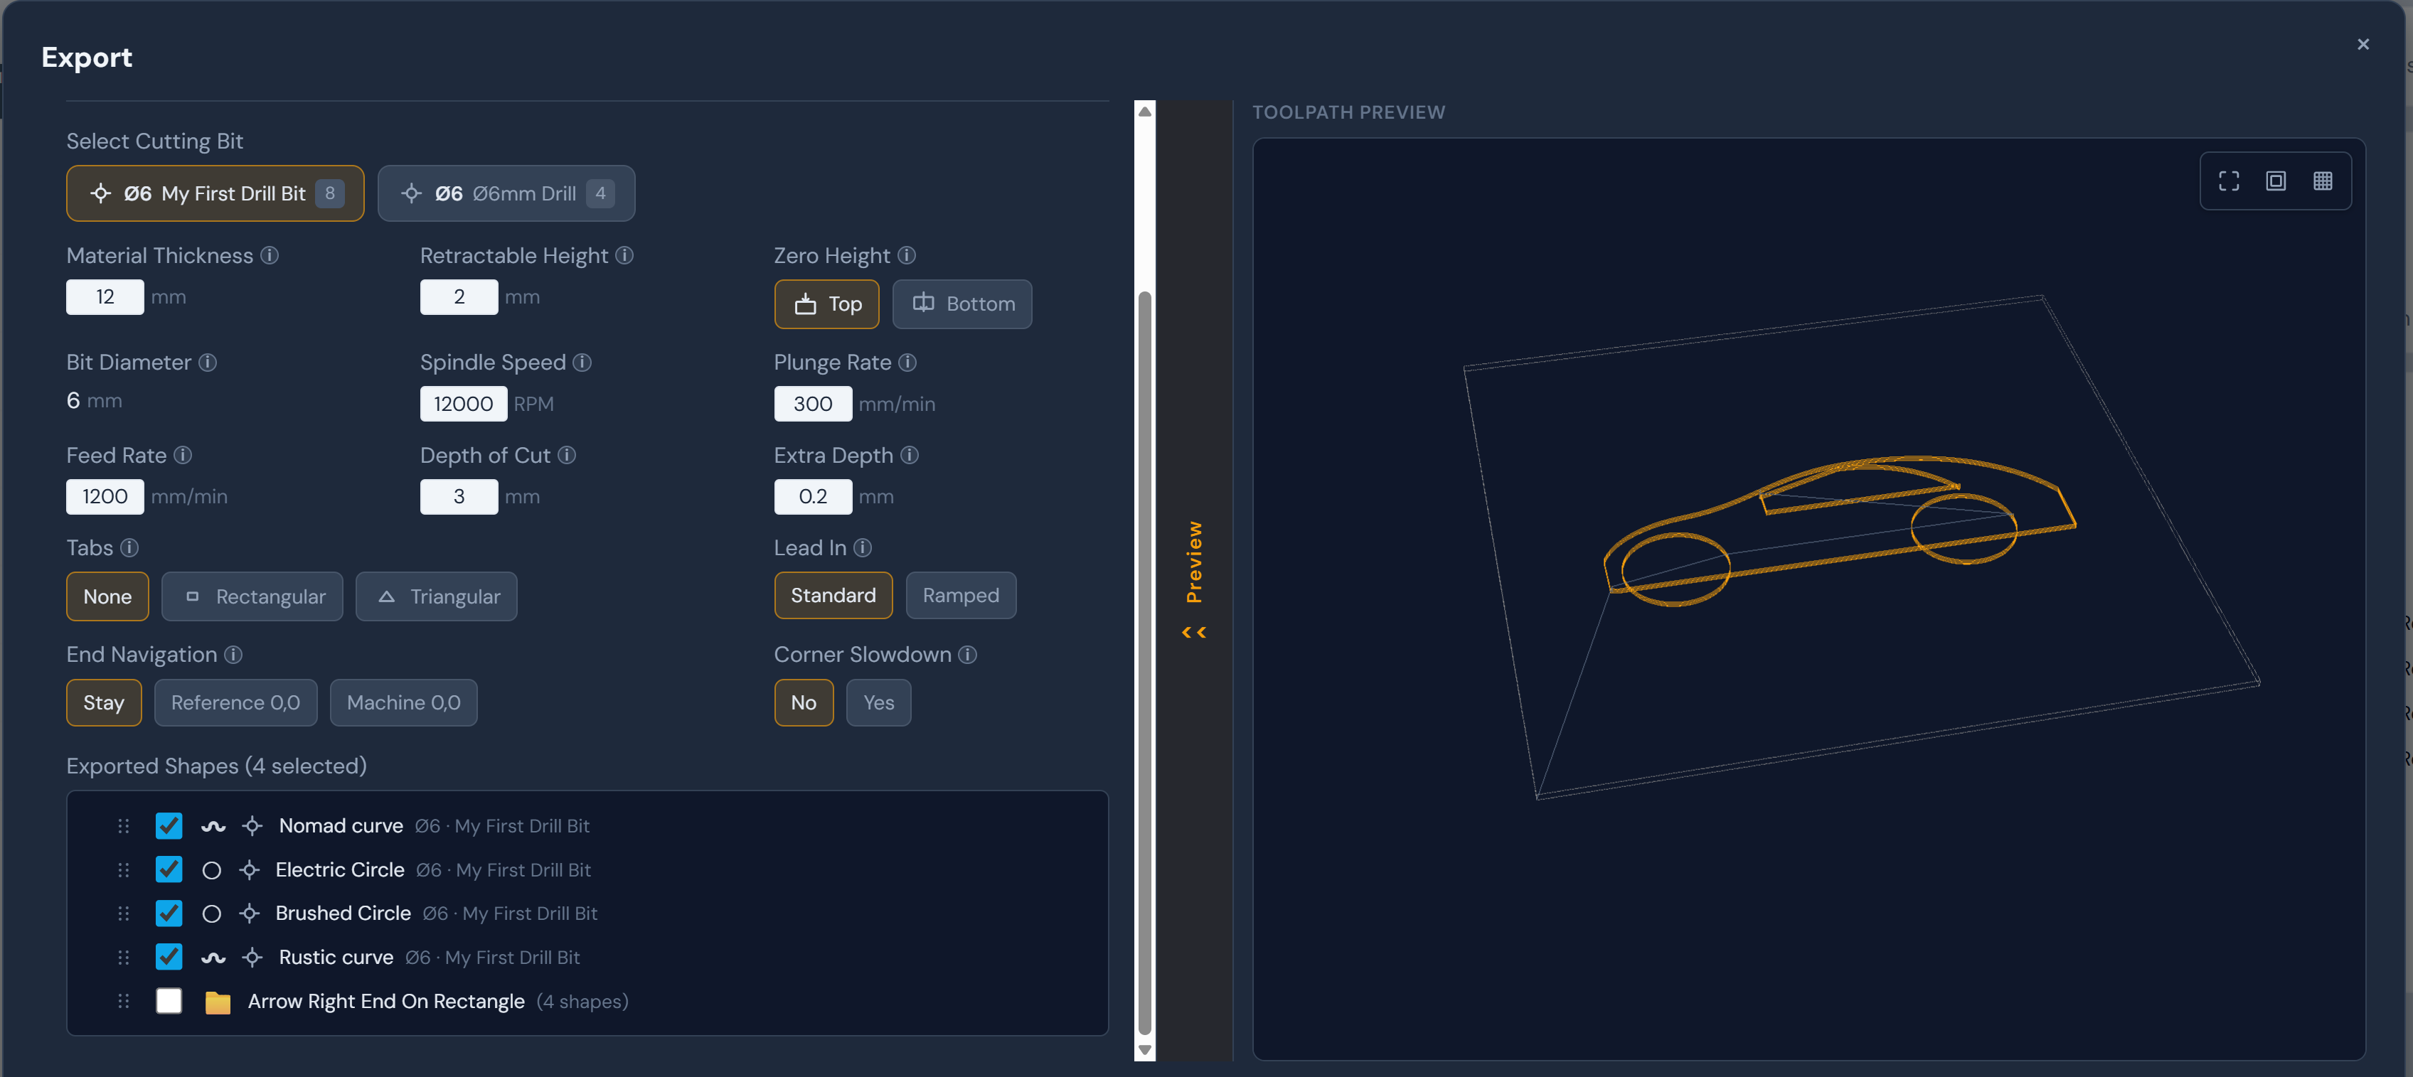
Task: Uncheck the Electric Circle checkbox
Action: 169,870
